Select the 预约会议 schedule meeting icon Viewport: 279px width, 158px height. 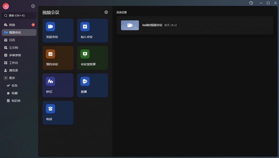tap(50, 54)
